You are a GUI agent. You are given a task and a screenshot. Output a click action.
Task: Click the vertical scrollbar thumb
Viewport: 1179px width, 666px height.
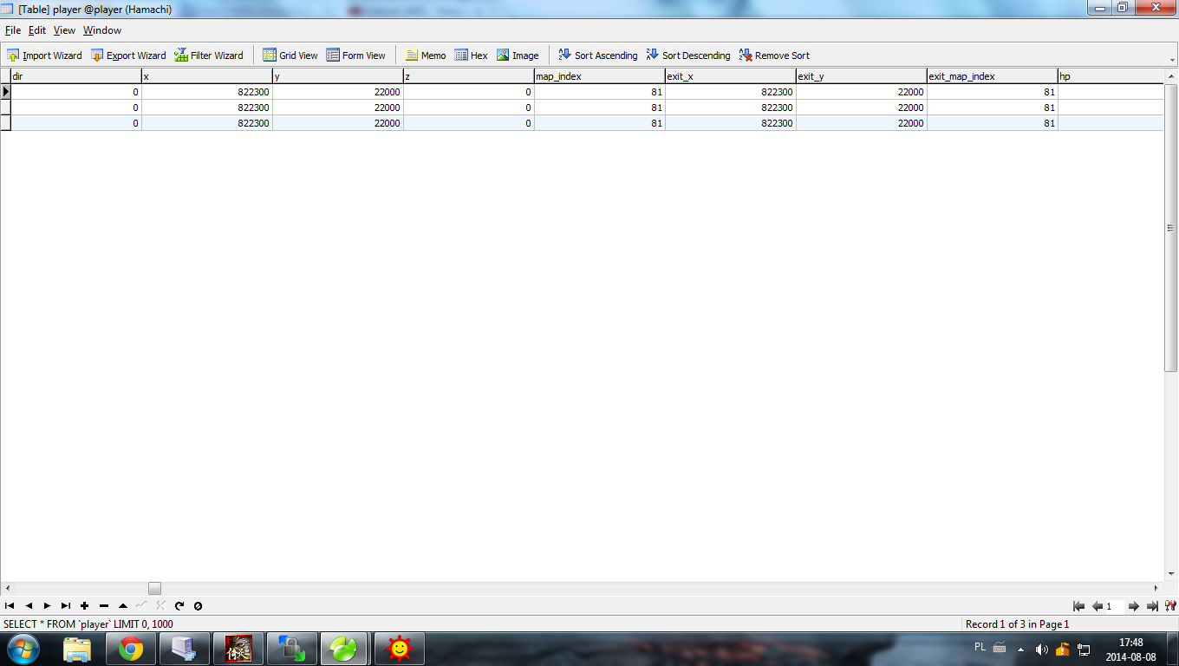(1170, 228)
